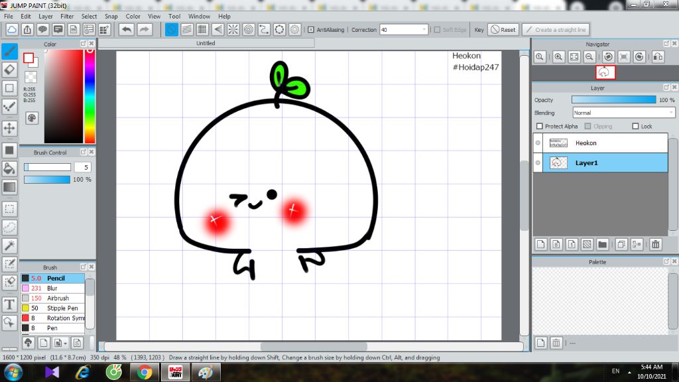Viewport: 679px width, 382px height.
Task: Open the Snap menu
Action: [111, 16]
